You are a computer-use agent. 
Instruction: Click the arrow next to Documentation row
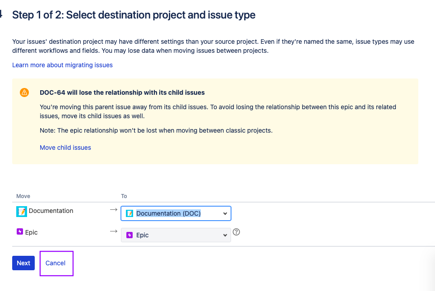tap(114, 210)
